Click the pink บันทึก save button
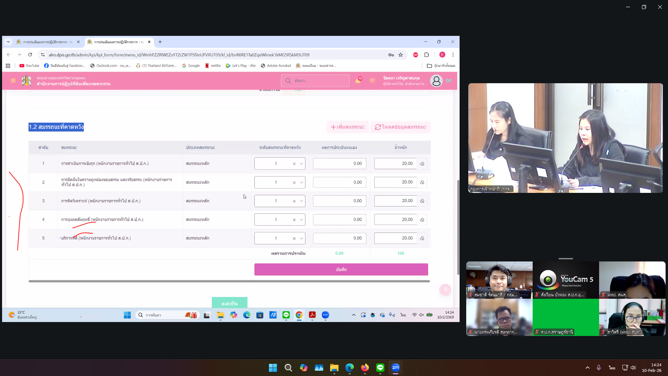 341,269
